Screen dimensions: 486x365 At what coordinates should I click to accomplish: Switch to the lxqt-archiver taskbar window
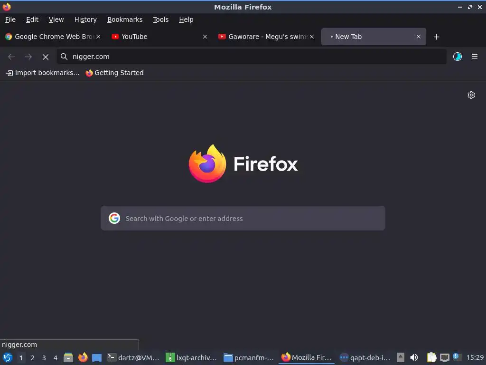[x=191, y=357]
